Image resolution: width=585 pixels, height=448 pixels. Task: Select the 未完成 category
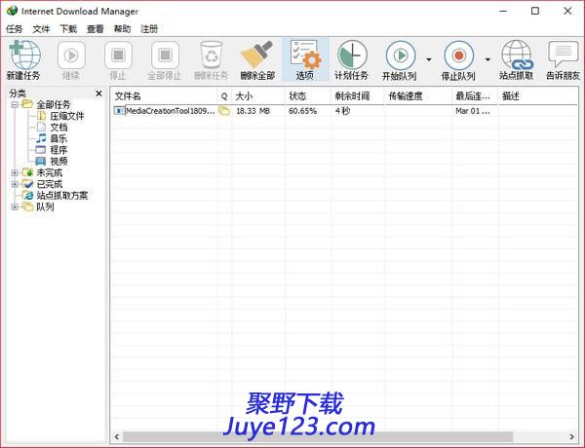(x=50, y=173)
